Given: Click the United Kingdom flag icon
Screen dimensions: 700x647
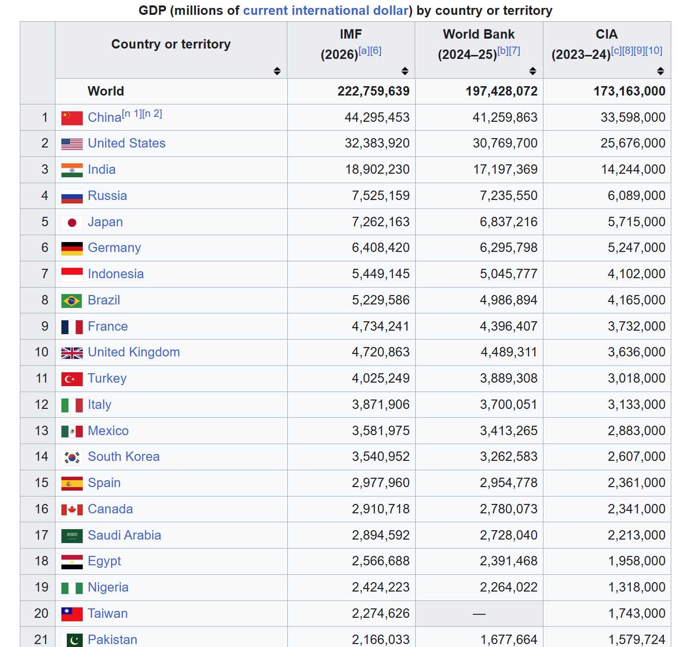Looking at the screenshot, I should pyautogui.click(x=72, y=353).
